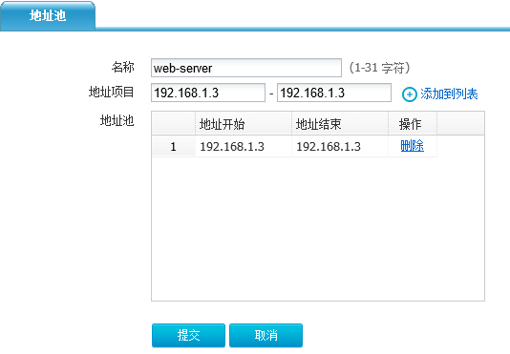Viewport: 510px width, 354px height.
Task: Click the plus icon beside 添加到列表
Action: click(409, 94)
